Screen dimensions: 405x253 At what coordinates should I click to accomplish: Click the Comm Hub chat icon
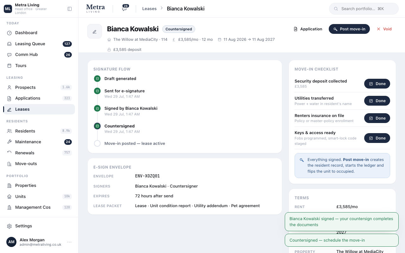tap(9, 55)
